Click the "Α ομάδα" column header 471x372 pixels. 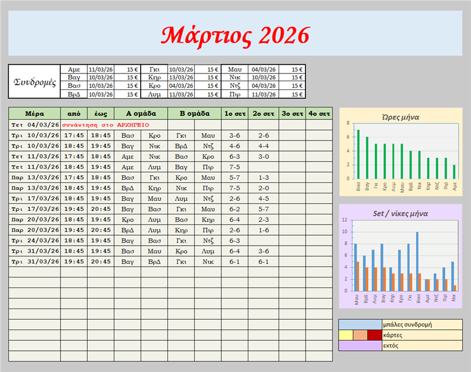pyautogui.click(x=141, y=113)
